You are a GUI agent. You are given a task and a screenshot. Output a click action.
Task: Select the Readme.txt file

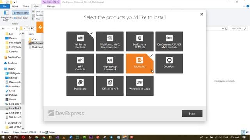pyautogui.click(x=37, y=47)
